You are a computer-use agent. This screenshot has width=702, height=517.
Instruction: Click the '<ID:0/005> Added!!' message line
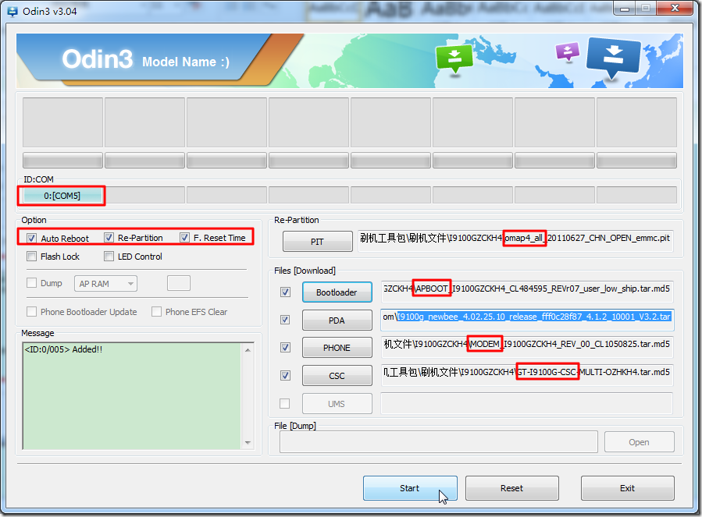[63, 349]
